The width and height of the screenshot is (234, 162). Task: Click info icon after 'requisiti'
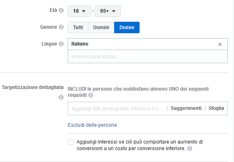coord(91,95)
